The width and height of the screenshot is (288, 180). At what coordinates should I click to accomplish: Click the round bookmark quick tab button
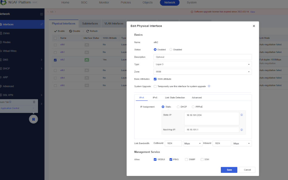pos(33,119)
